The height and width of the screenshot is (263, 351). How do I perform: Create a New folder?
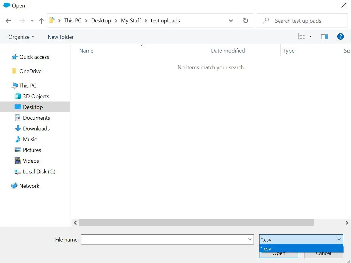(61, 37)
